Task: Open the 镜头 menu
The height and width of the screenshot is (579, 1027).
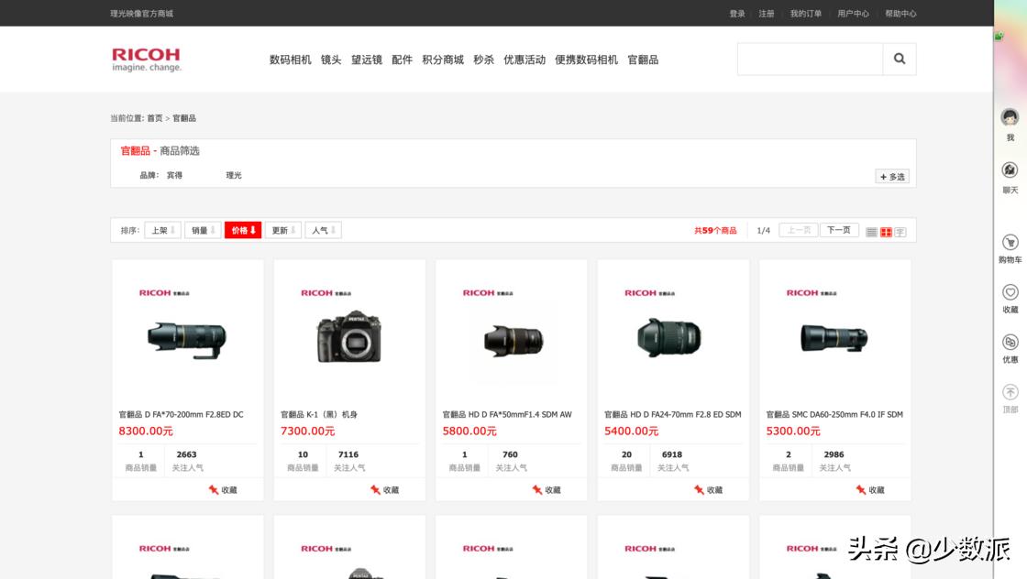Action: [331, 60]
